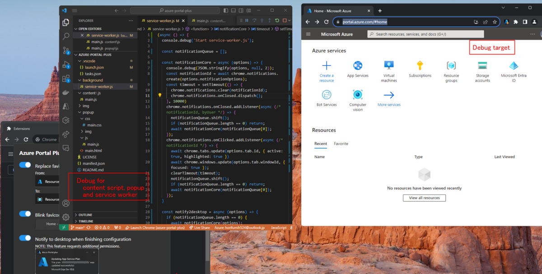
Task: Open Storage accounts service
Action: (482, 72)
